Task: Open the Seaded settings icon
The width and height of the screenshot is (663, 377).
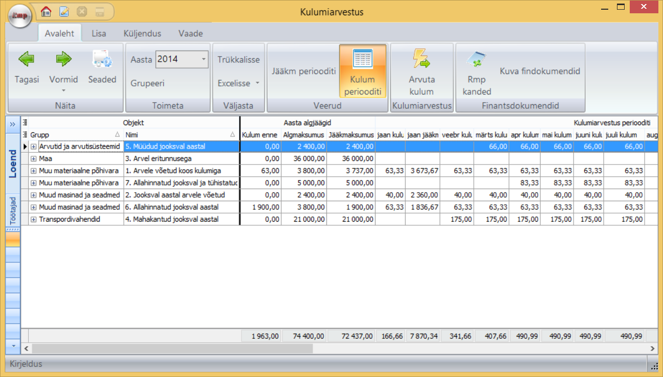Action: tap(102, 60)
